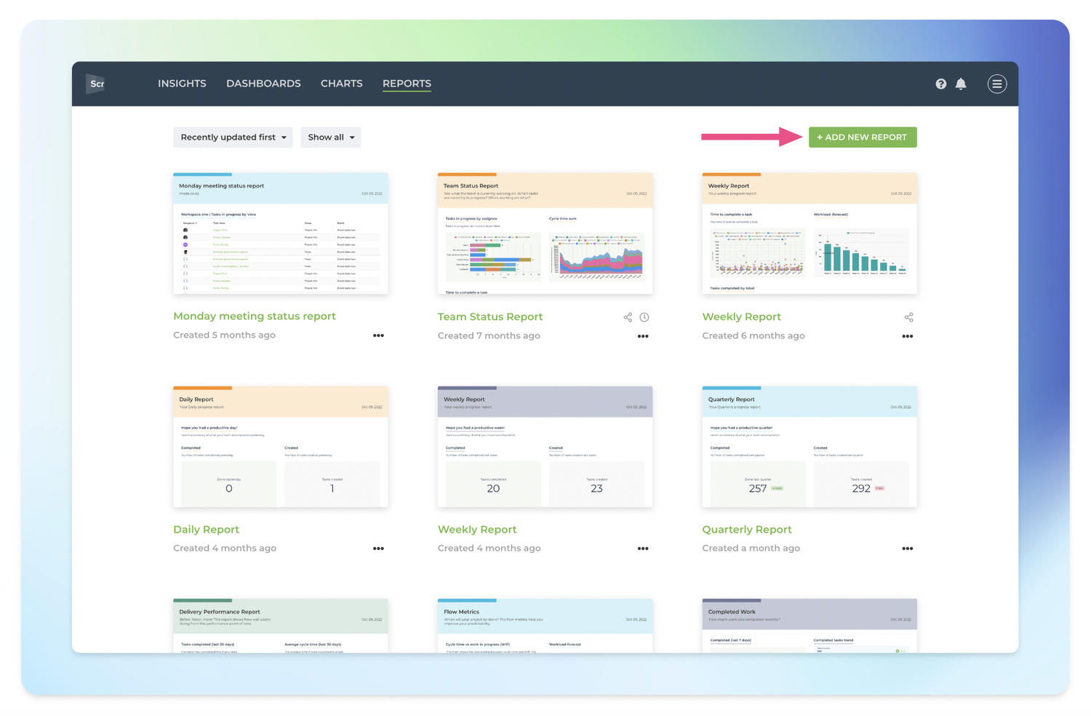This screenshot has height=716, width=1091.
Task: Select the Reports tab
Action: click(x=407, y=84)
